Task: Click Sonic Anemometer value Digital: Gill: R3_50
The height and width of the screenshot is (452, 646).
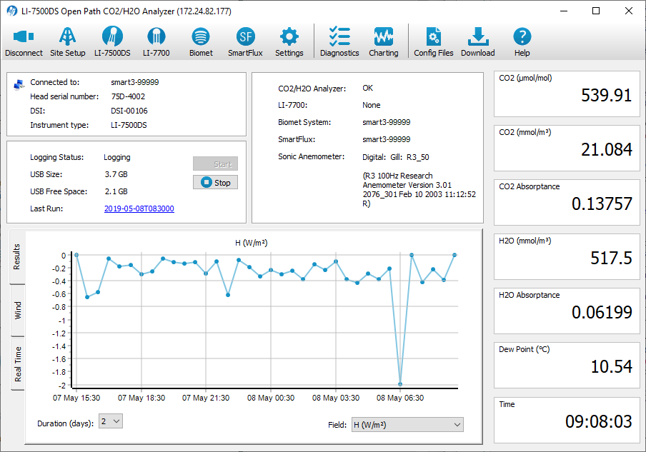Action: [395, 157]
